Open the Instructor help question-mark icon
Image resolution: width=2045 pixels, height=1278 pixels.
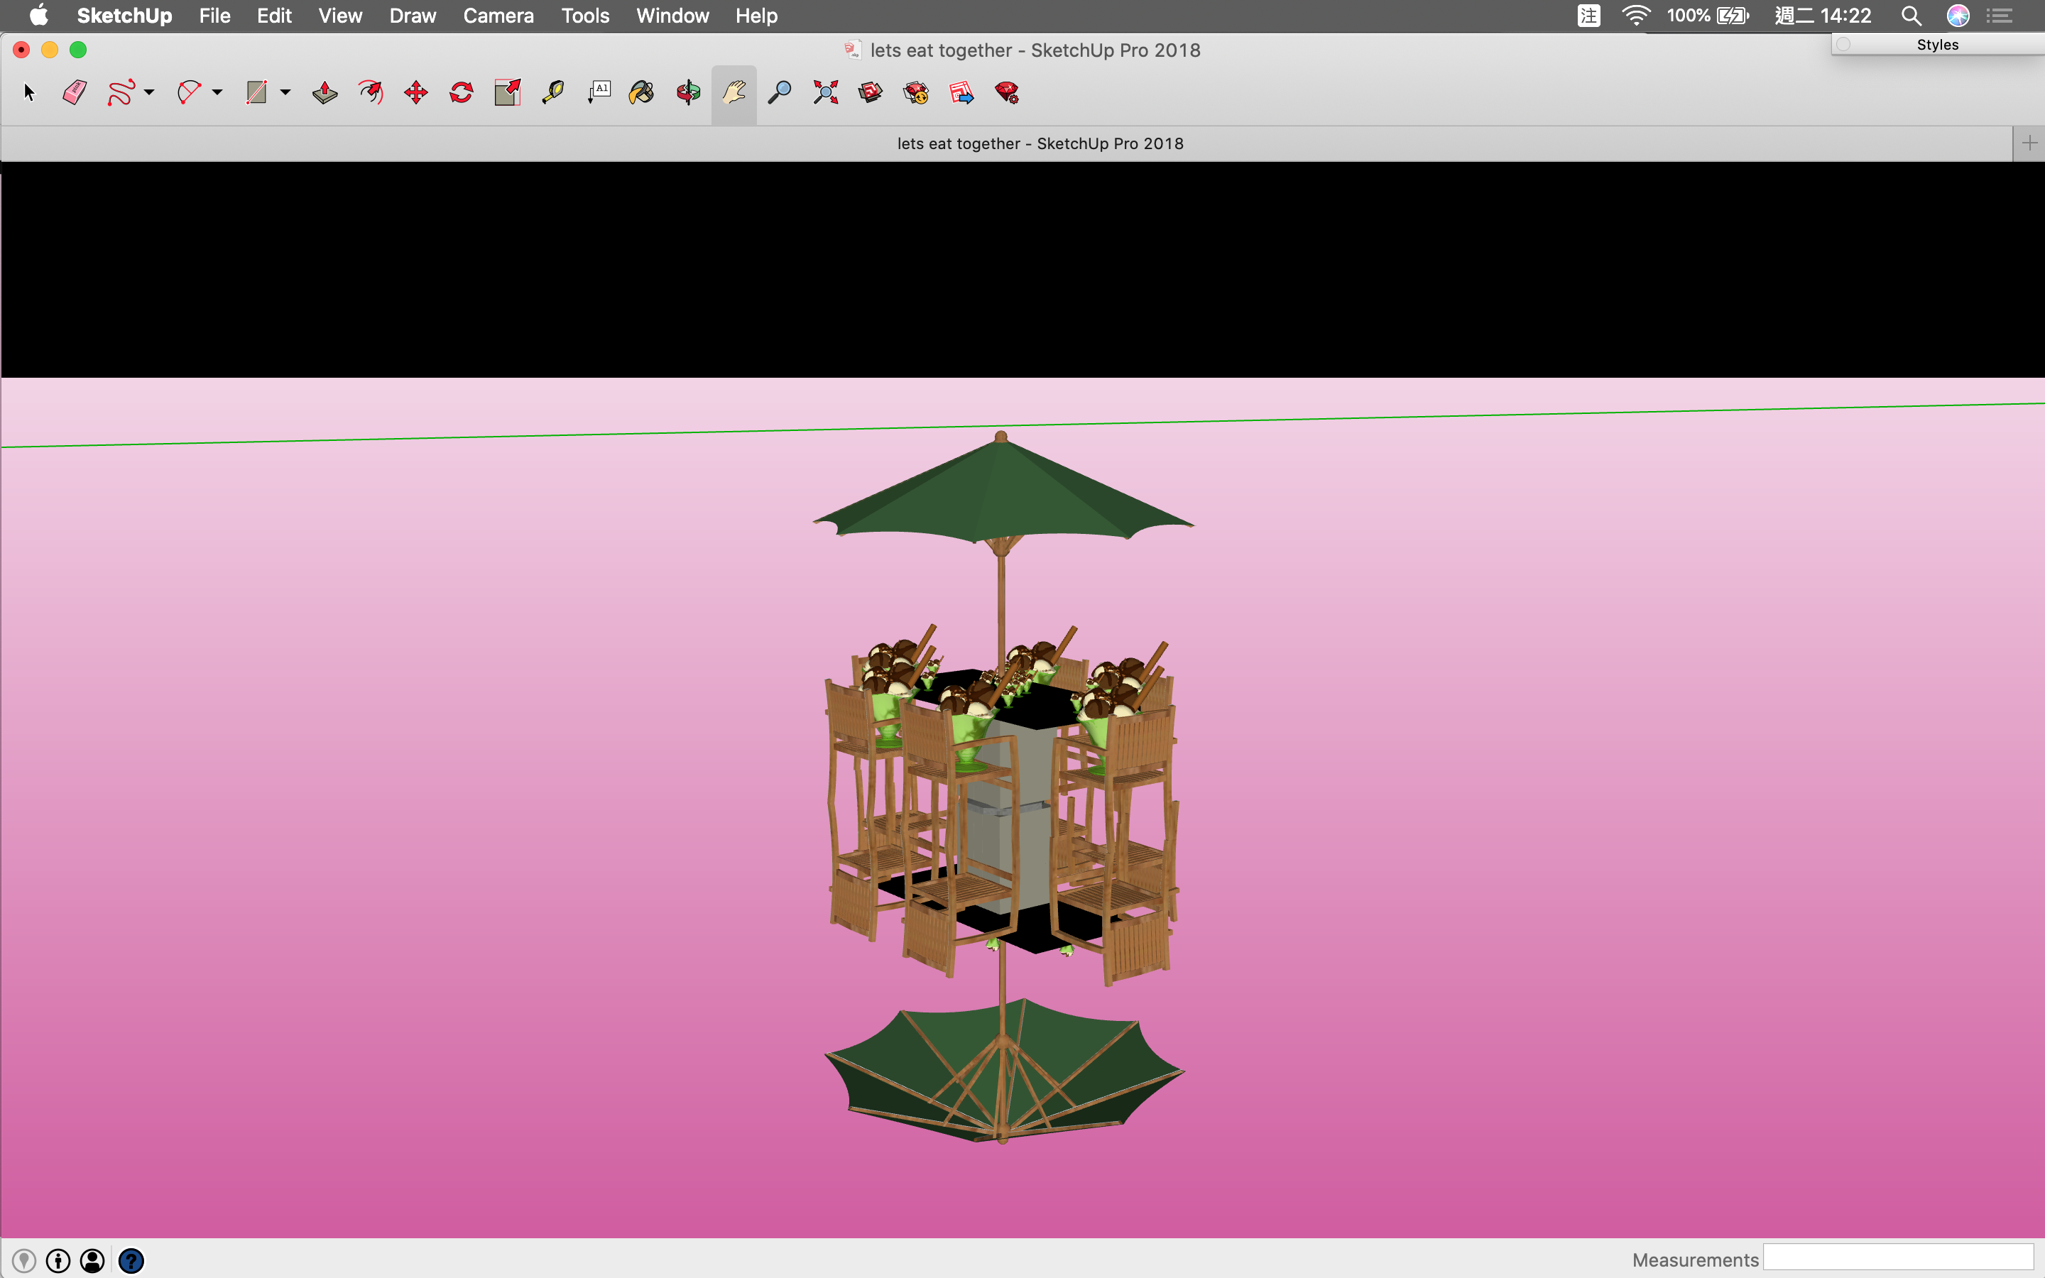[x=131, y=1260]
